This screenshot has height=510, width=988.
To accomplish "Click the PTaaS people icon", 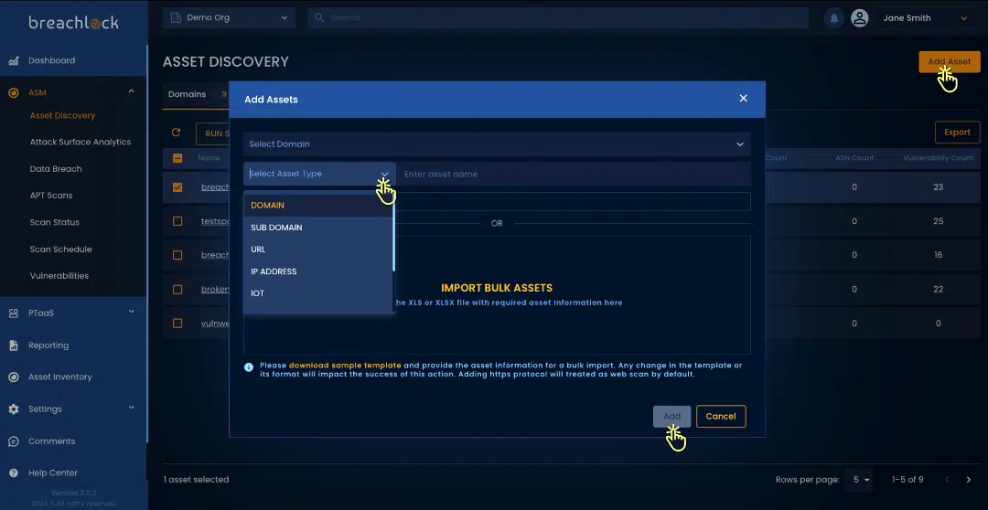I will click(13, 313).
